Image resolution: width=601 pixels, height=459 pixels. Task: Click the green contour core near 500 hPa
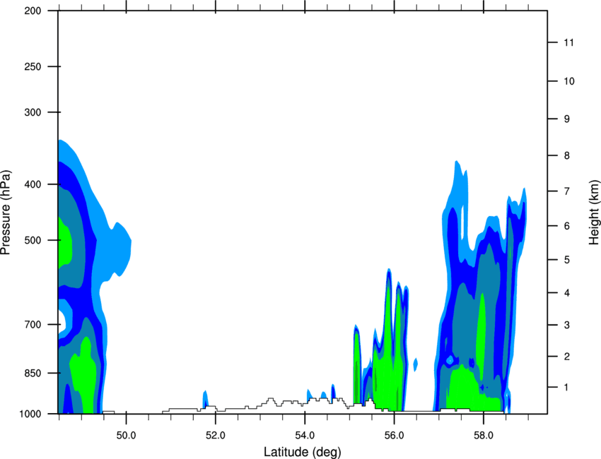[x=64, y=242]
